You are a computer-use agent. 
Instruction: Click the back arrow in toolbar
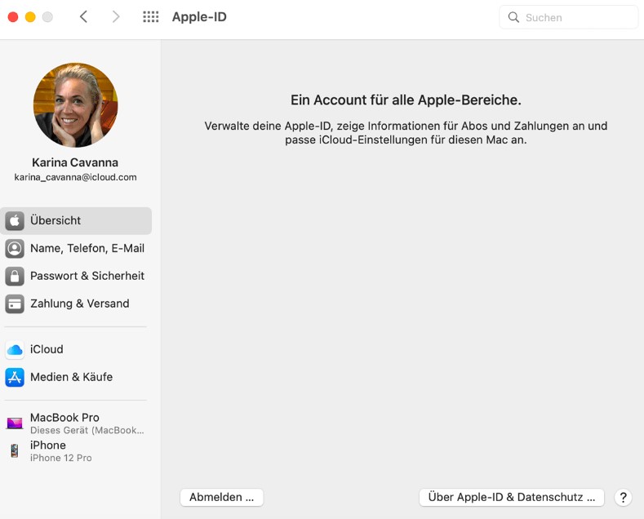pos(83,17)
